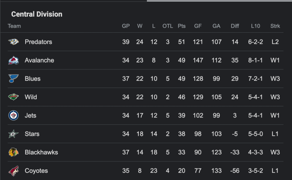The image size is (292, 180).
Task: Click the Wild team logo
Action: tap(14, 97)
